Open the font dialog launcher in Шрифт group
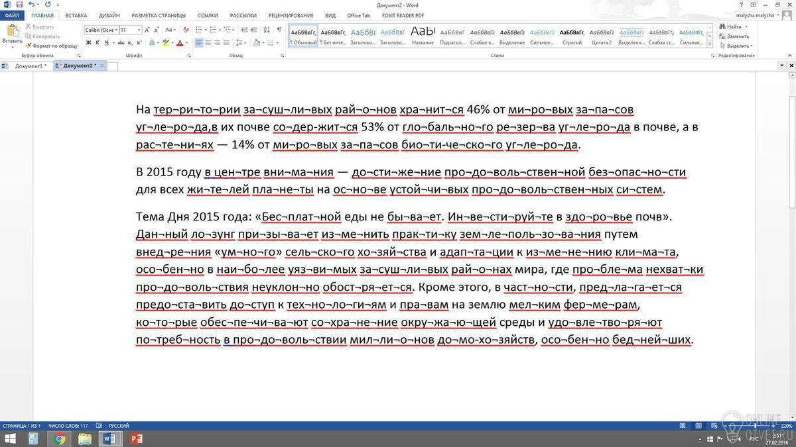 [x=188, y=56]
